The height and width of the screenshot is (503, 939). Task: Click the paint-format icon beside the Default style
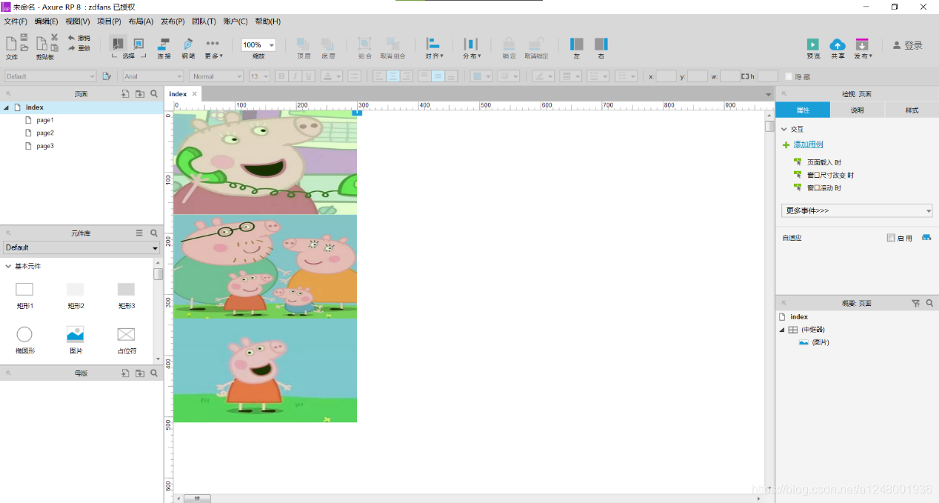click(x=107, y=76)
